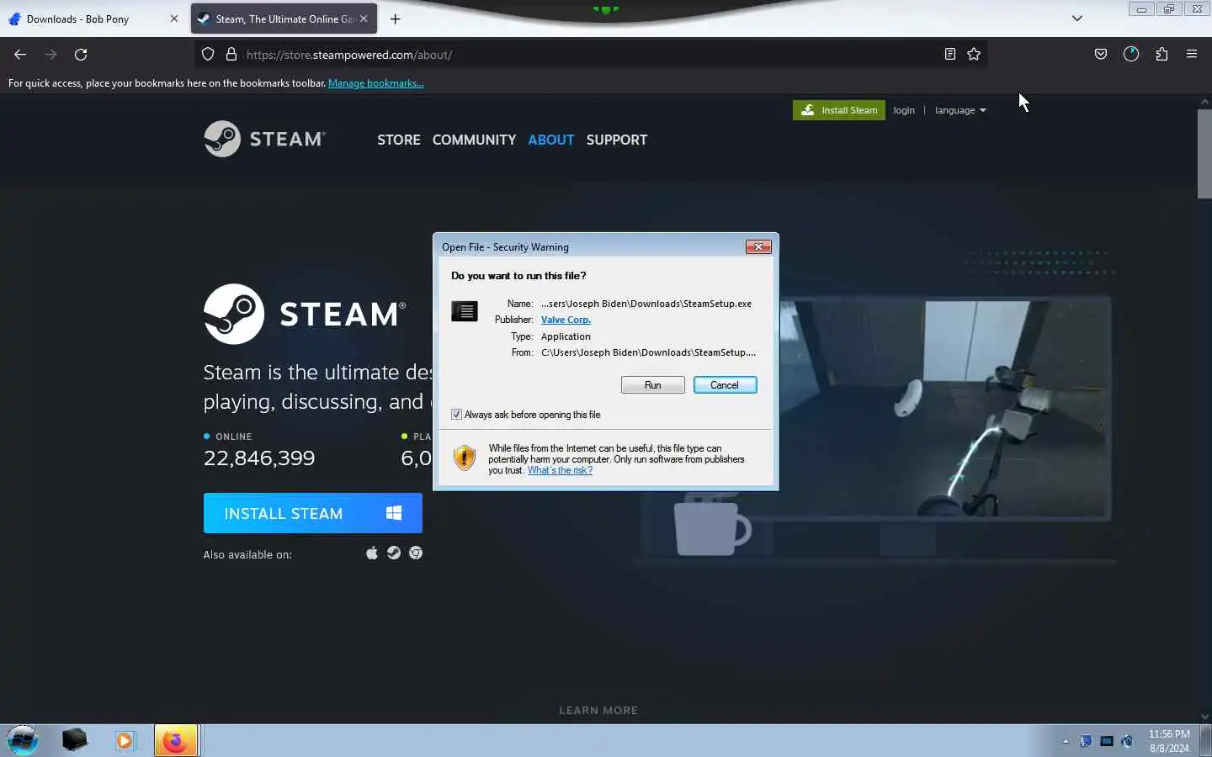The height and width of the screenshot is (757, 1212).
Task: Click the Windows Start orb
Action: pos(23,740)
